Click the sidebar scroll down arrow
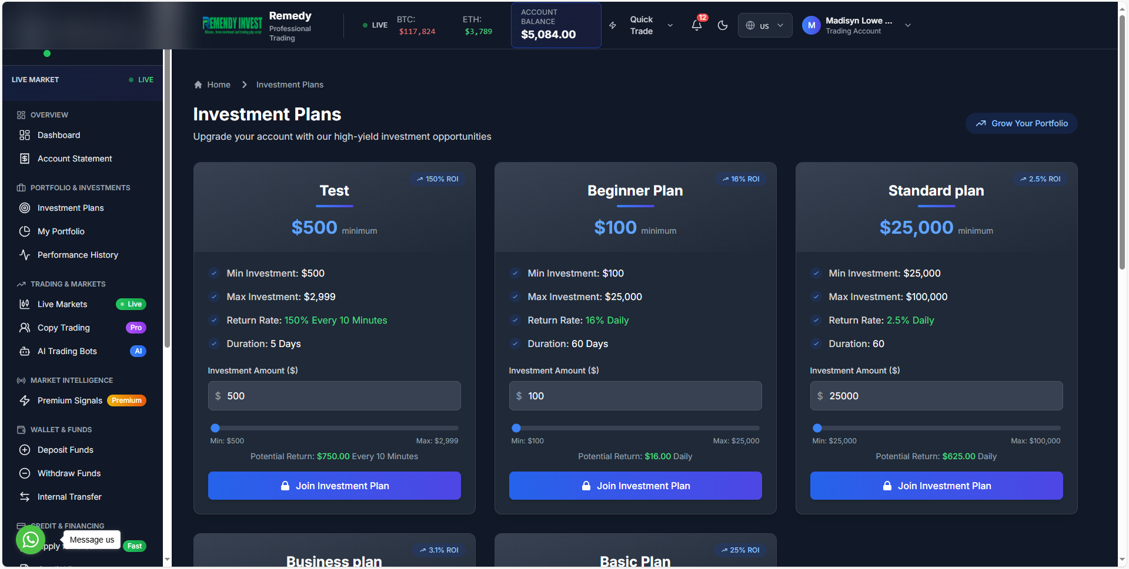The height and width of the screenshot is (569, 1129). point(168,560)
